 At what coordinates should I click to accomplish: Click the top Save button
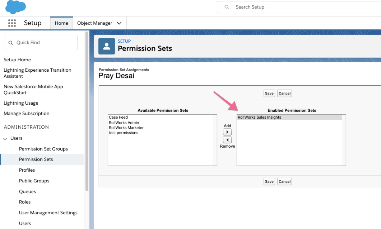point(269,94)
